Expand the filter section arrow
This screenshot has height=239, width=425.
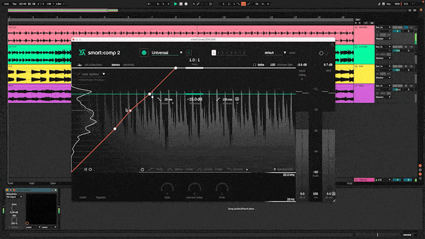point(247,169)
